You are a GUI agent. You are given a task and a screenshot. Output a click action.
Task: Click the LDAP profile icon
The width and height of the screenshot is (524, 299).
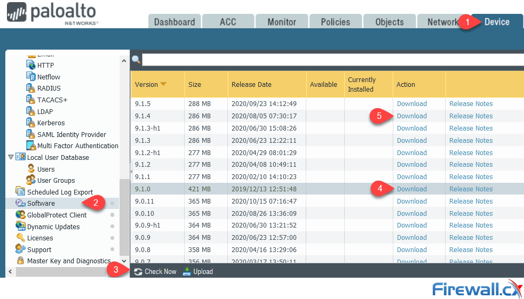[31, 111]
